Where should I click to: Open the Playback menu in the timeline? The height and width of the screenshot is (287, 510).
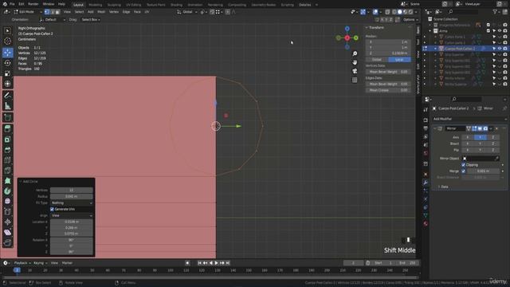pyautogui.click(x=22, y=263)
